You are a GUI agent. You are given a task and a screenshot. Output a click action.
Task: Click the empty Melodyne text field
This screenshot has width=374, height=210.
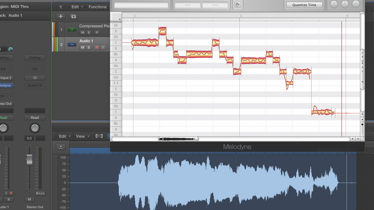click(x=141, y=5)
